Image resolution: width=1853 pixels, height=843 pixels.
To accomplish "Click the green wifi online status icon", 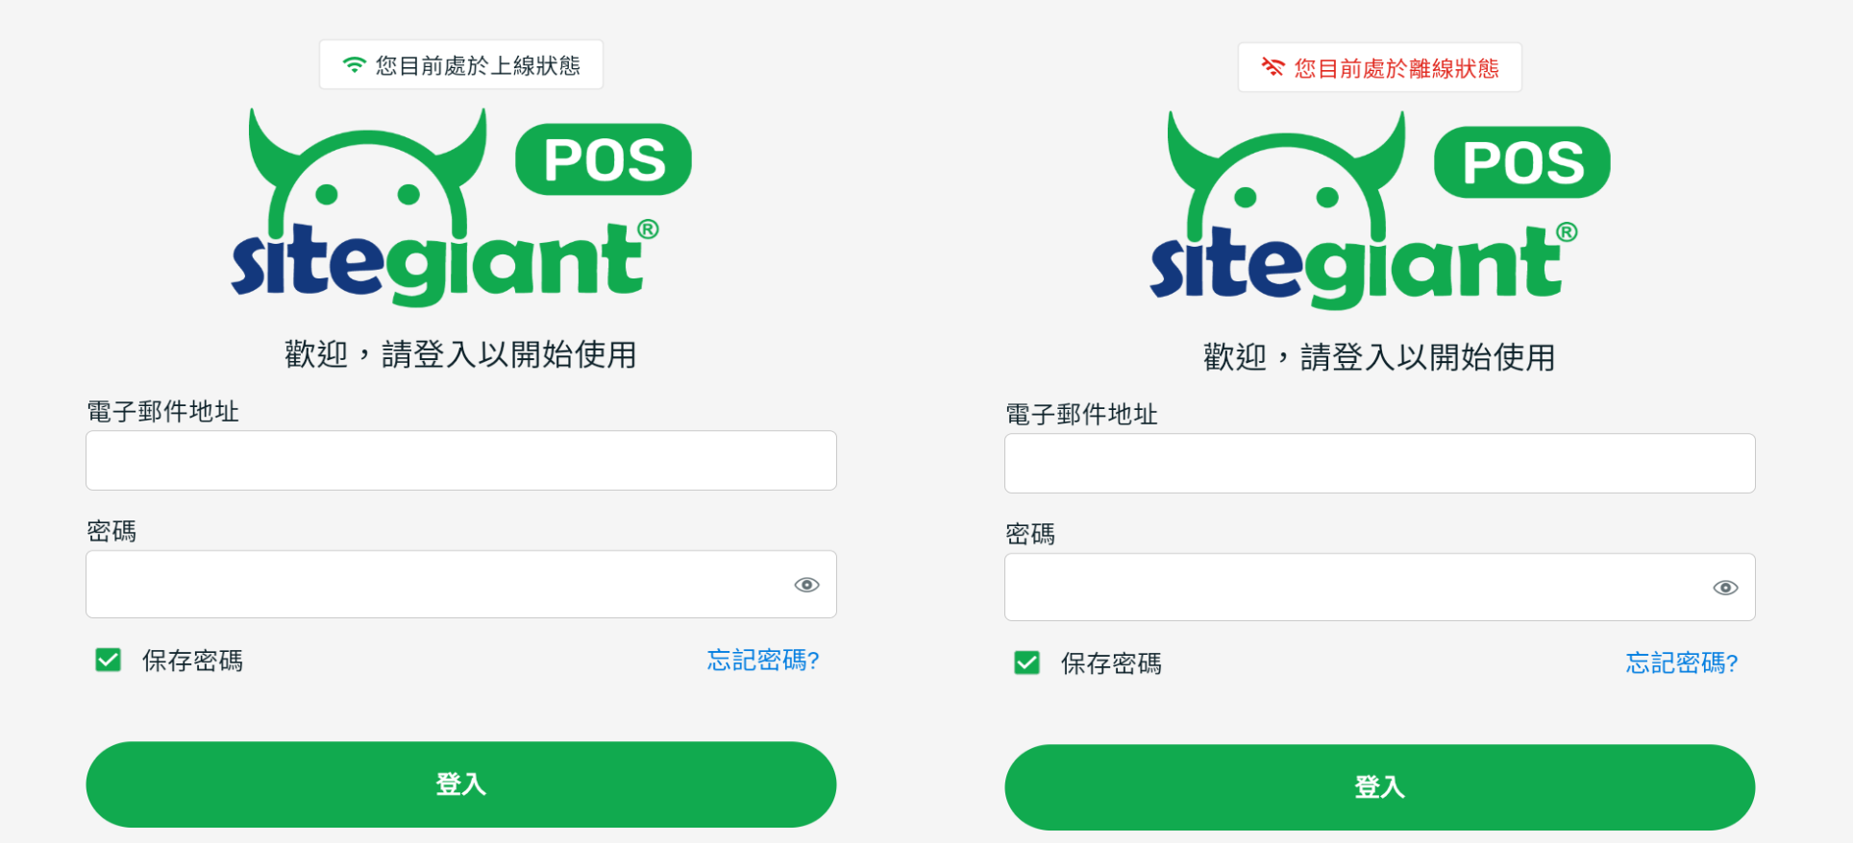I will click(x=355, y=65).
